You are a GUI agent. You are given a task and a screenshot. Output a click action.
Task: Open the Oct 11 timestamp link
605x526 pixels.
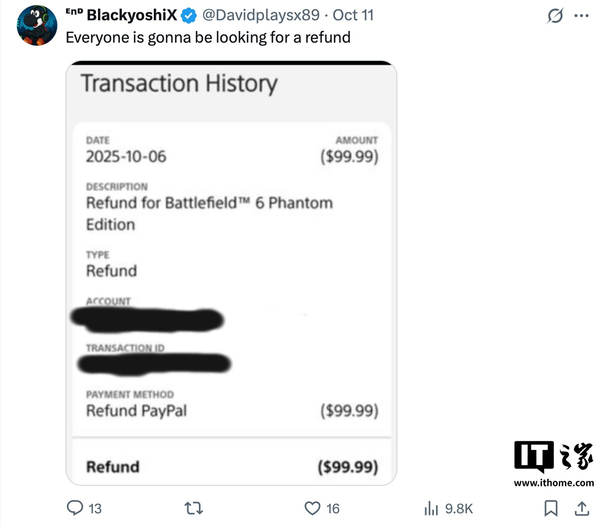353,15
